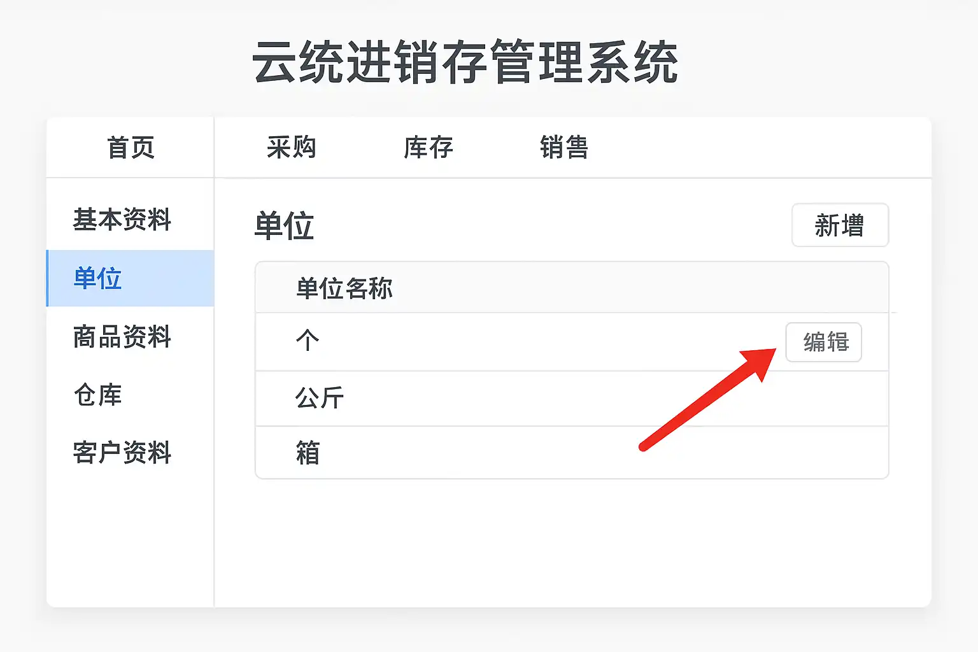The width and height of the screenshot is (978, 652).
Task: Choose the 箱 row in the table
Action: click(x=308, y=453)
